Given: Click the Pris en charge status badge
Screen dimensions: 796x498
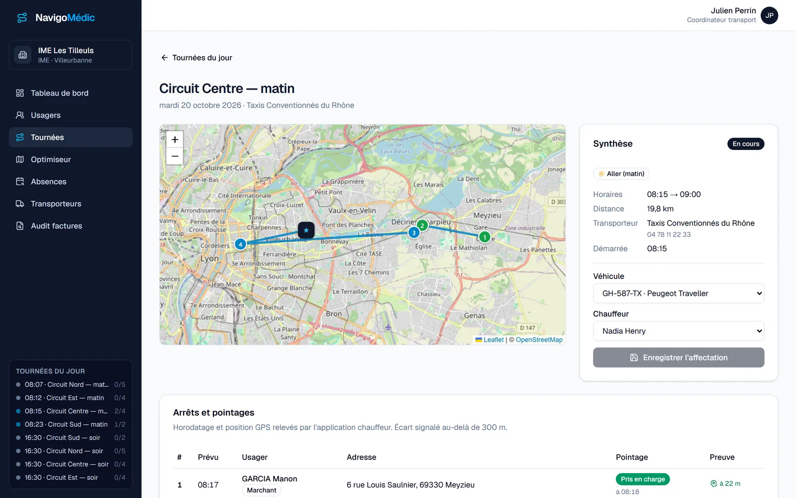Looking at the screenshot, I should (643, 479).
